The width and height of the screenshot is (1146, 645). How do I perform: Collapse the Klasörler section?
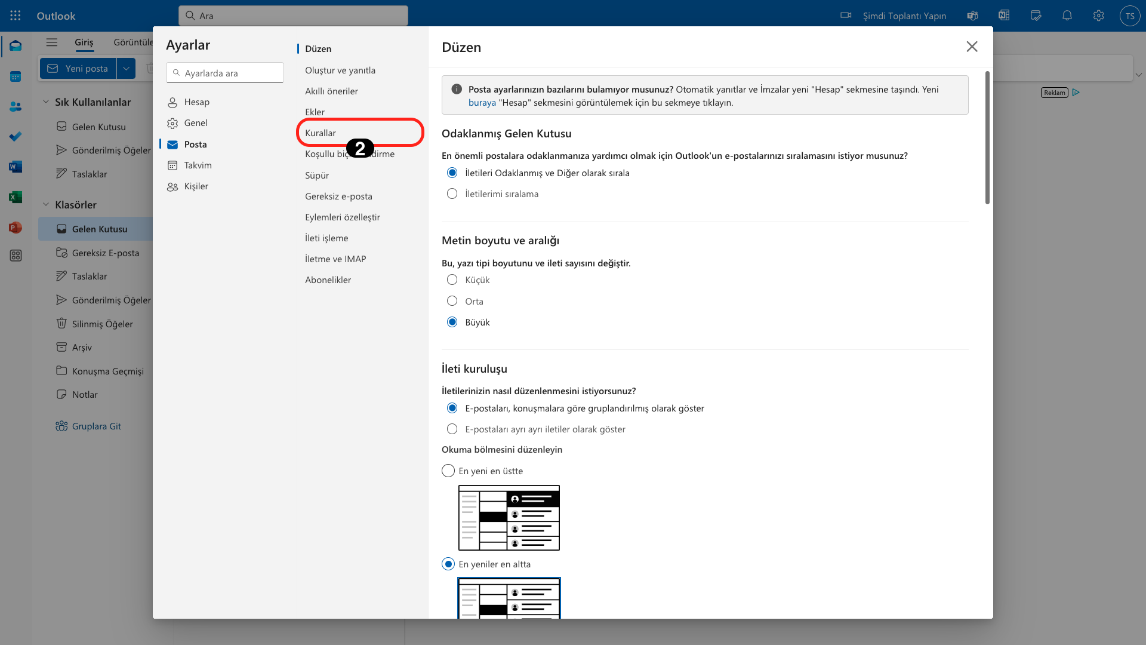[x=46, y=204]
